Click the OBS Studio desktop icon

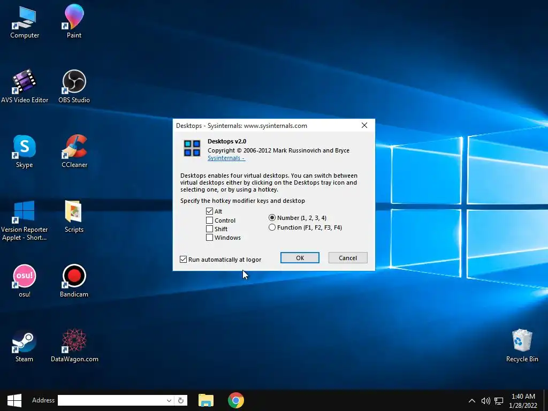pos(74,86)
